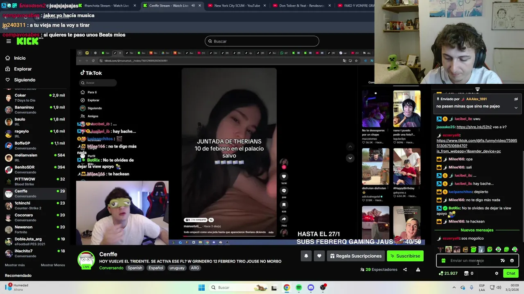Open BenitoSDR channel in the sidebar
524x294 pixels.
coord(35,169)
